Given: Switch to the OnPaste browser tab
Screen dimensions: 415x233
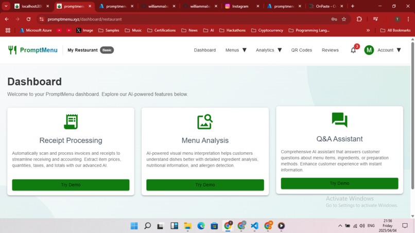Looking at the screenshot, I should click(x=326, y=6).
